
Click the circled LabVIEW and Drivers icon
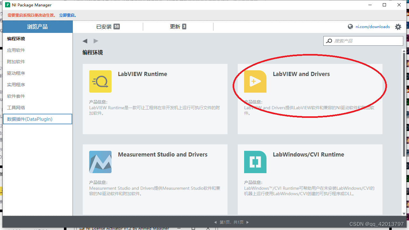pos(255,81)
